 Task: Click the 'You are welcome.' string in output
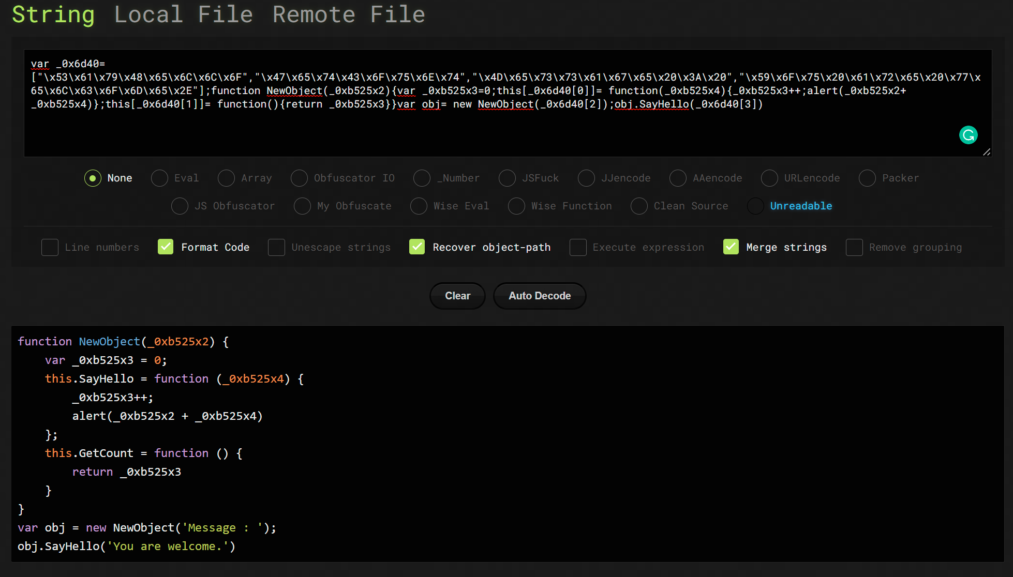168,546
